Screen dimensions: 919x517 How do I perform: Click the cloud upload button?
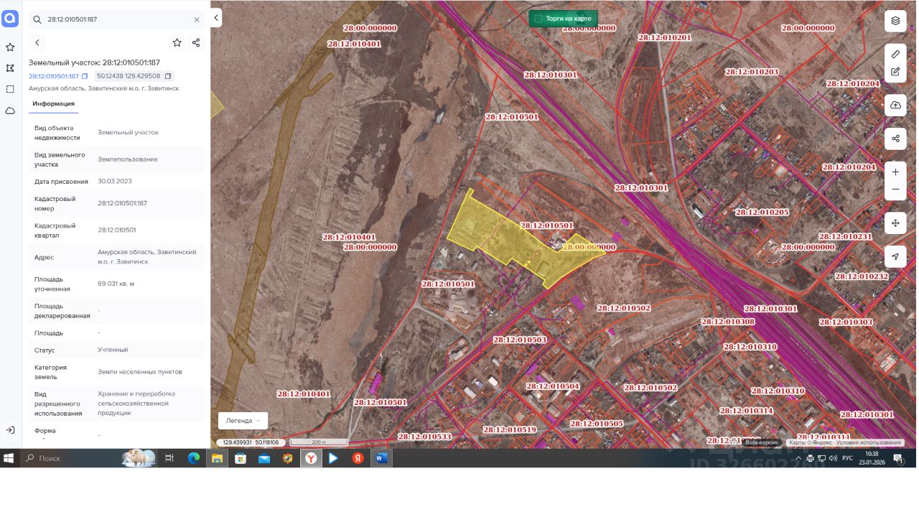click(895, 105)
